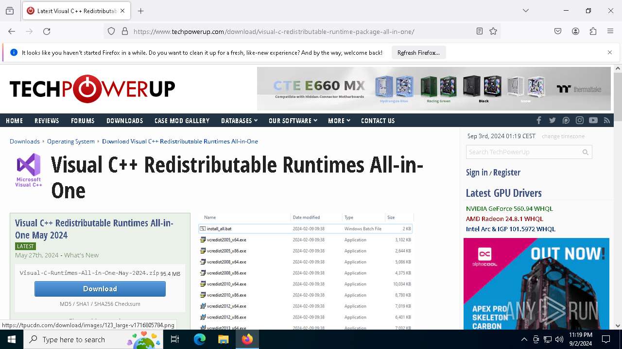The image size is (622, 349).
Task: Expand the MORE dropdown menu
Action: coord(339,121)
